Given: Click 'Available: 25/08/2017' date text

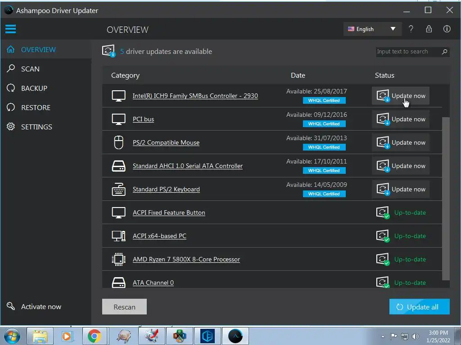Looking at the screenshot, I should [x=316, y=91].
